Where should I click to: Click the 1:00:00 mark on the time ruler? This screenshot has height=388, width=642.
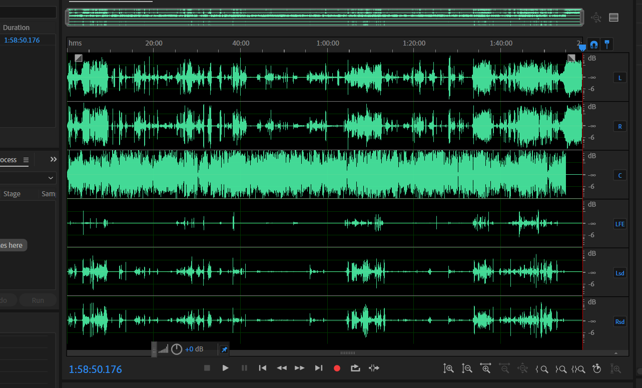(x=328, y=43)
